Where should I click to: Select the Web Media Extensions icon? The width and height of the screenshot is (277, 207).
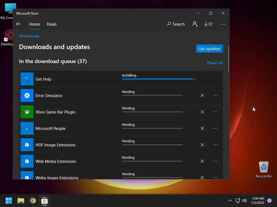coord(27,161)
